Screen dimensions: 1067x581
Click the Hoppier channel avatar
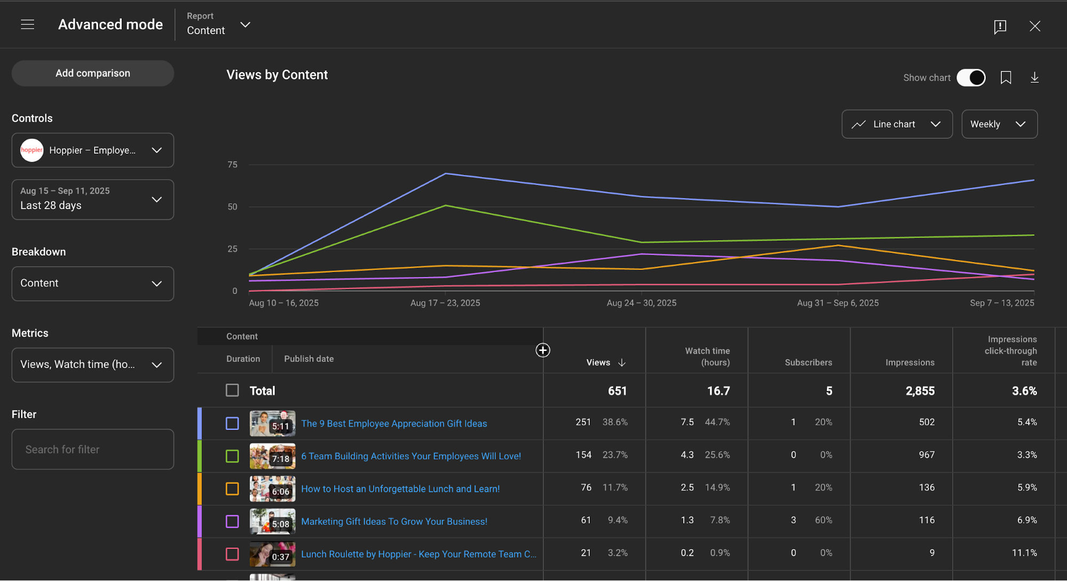[31, 150]
